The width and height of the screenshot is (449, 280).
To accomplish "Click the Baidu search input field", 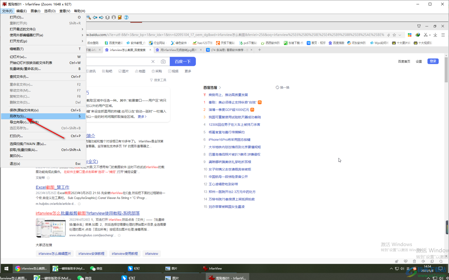I will [x=118, y=62].
